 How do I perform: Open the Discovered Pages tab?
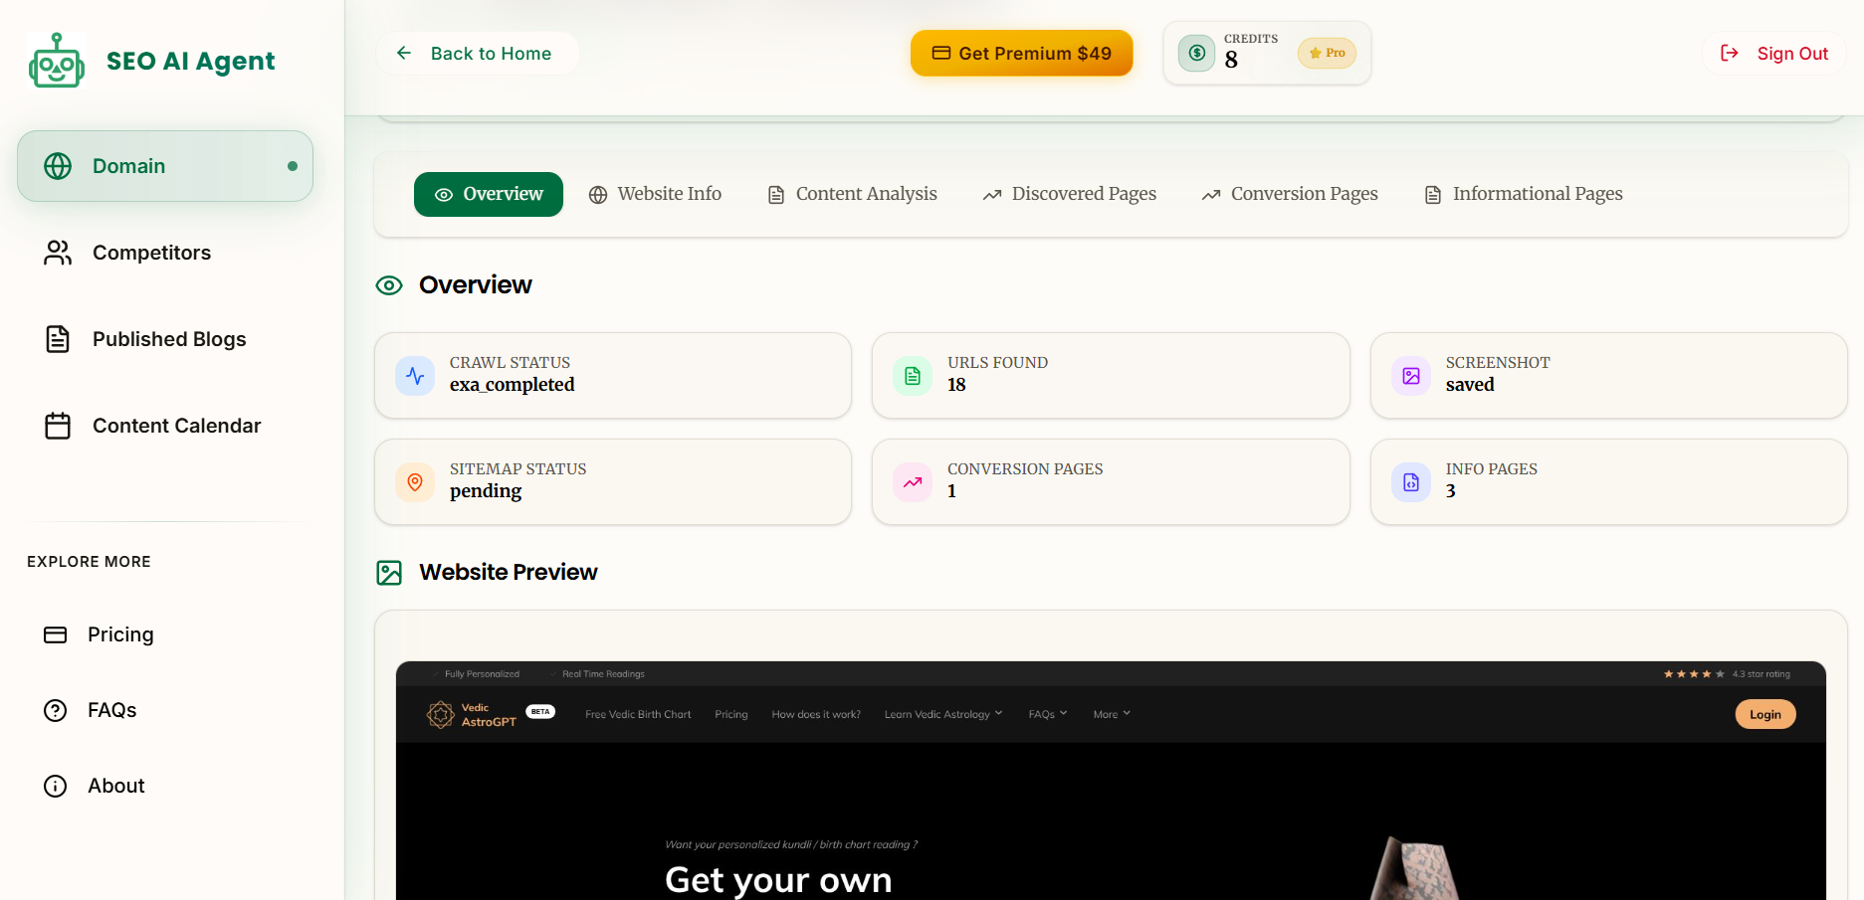1069,194
